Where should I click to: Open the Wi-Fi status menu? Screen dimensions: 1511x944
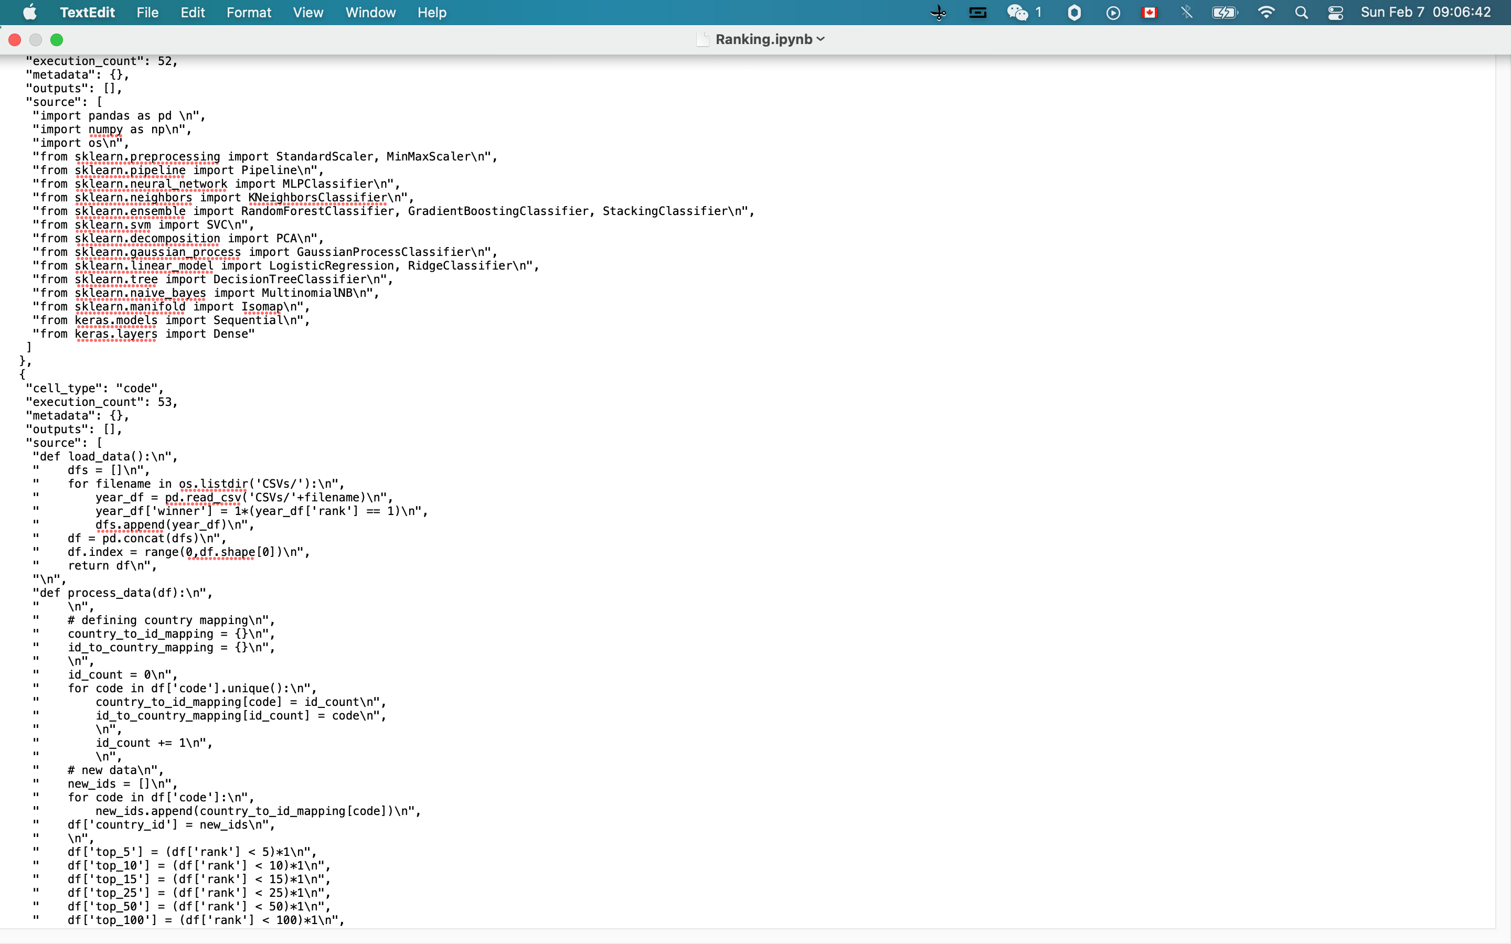(1265, 13)
